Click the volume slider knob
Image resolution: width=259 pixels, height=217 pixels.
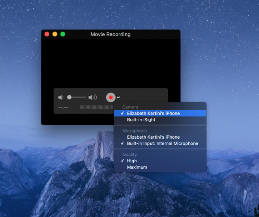(69, 97)
